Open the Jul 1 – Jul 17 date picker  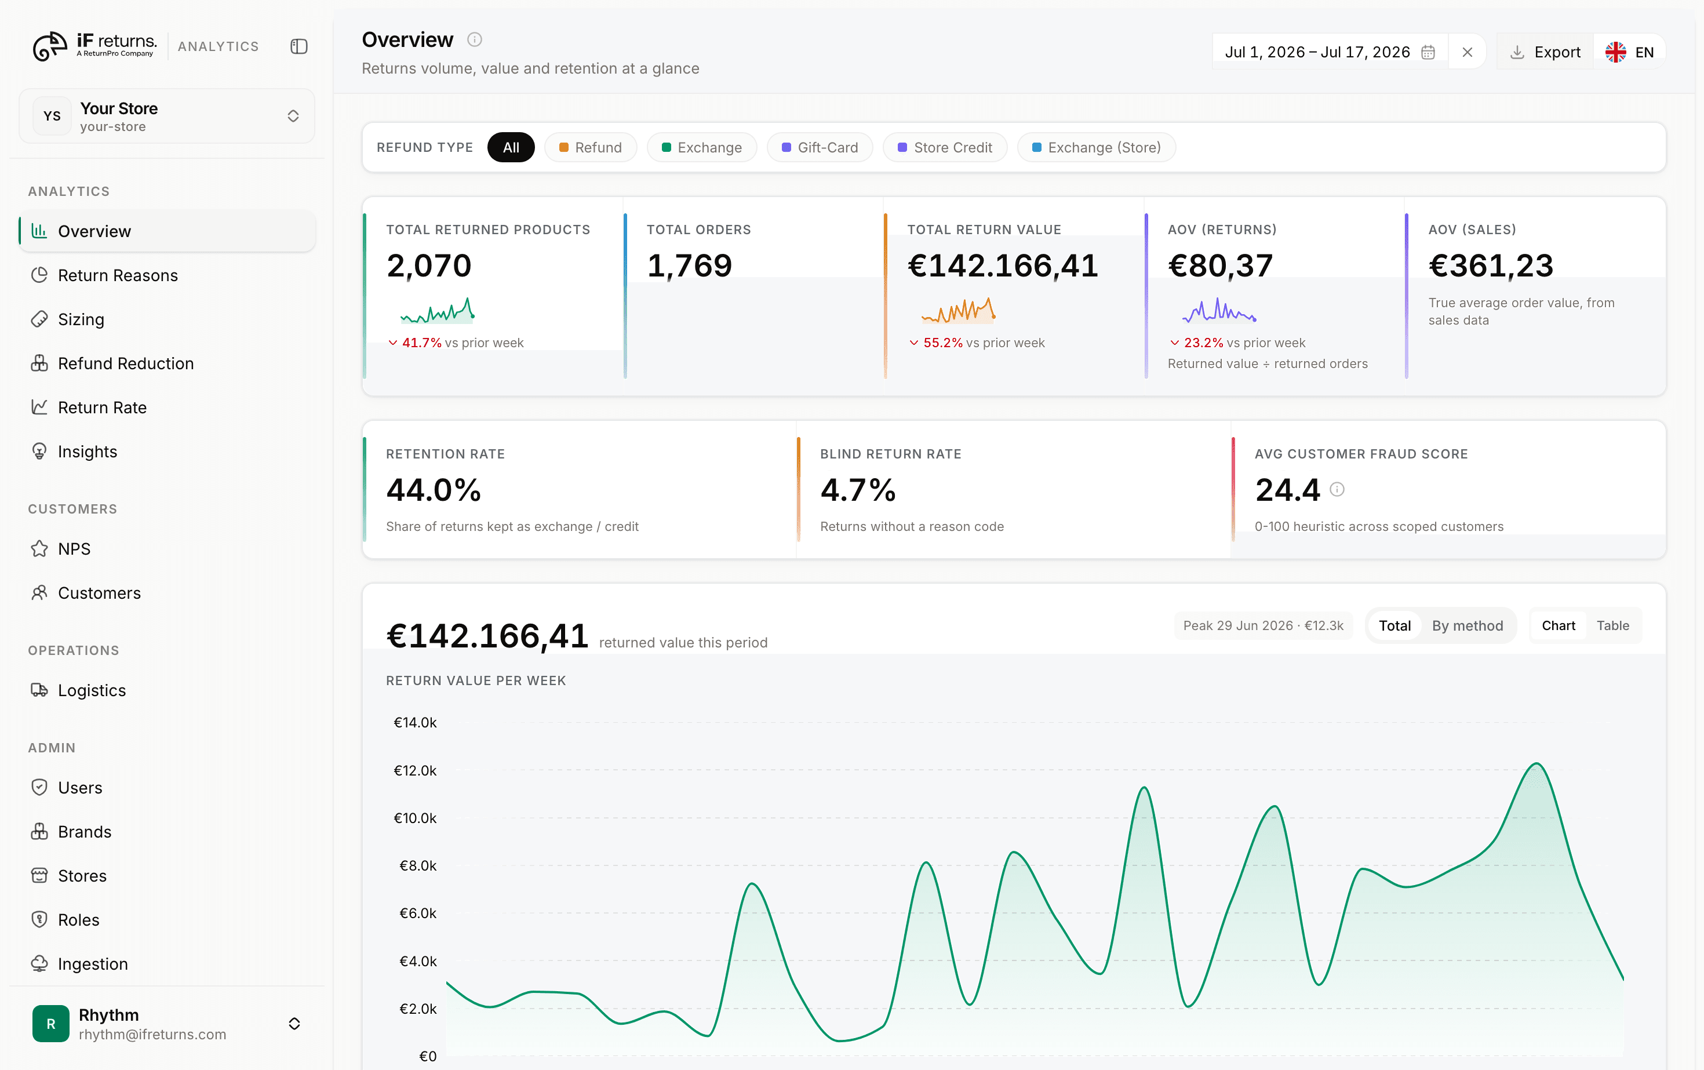click(1330, 52)
